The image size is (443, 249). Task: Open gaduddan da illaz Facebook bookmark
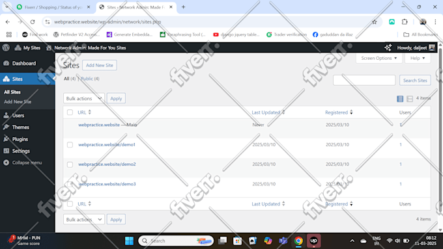[332, 34]
